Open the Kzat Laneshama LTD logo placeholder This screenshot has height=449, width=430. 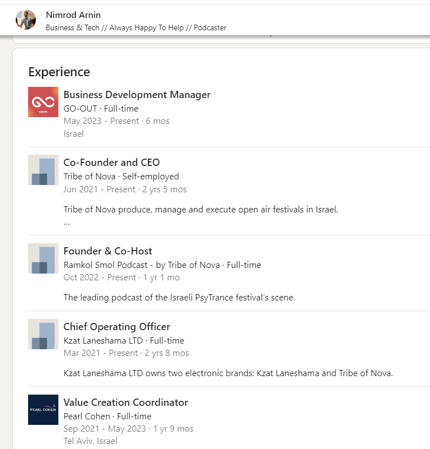tap(43, 334)
